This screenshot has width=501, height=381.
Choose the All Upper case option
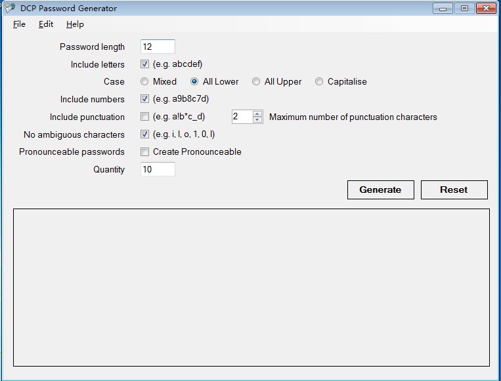[256, 82]
